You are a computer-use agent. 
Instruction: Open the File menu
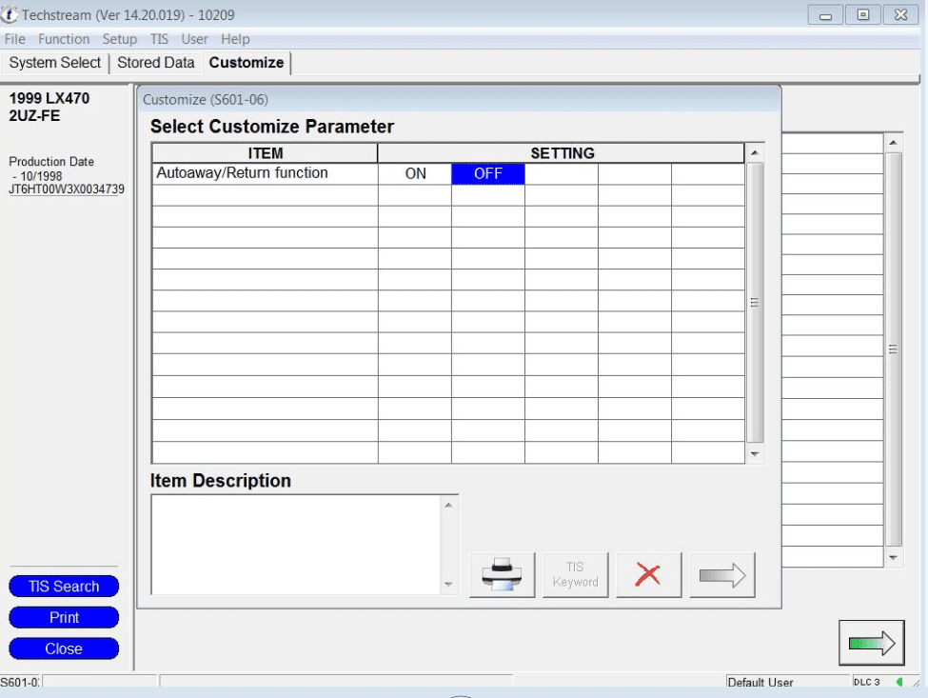[x=15, y=39]
